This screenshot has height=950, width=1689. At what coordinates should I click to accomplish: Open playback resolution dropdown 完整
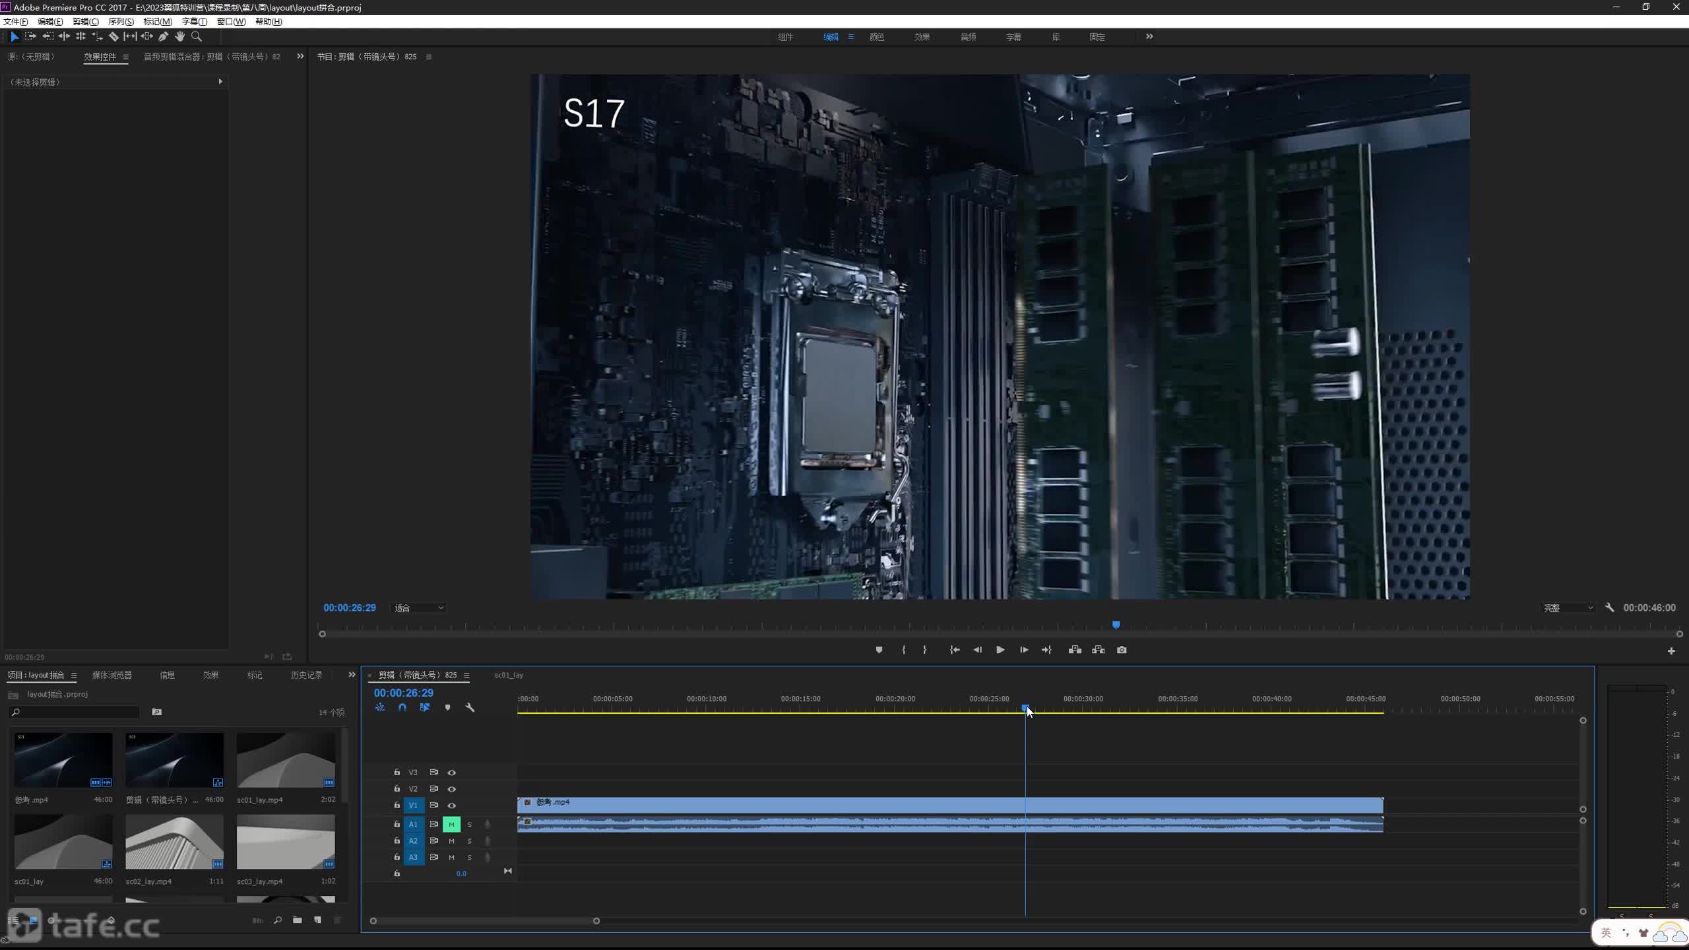(1568, 608)
